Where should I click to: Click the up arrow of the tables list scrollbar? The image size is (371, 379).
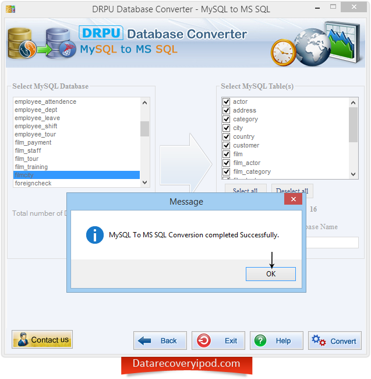pyautogui.click(x=353, y=103)
